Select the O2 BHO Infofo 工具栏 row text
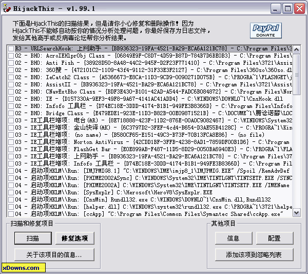This screenshot has height=274, width=308. coord(153,106)
